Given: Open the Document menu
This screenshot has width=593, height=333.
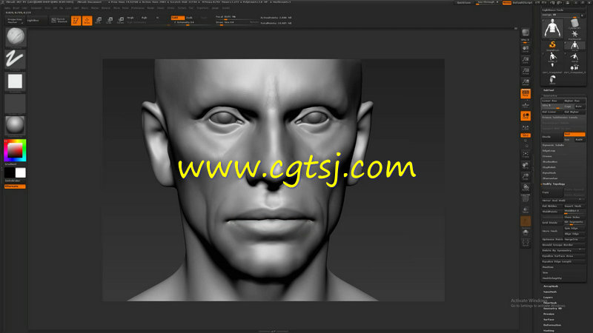Looking at the screenshot, I should [x=36, y=8].
